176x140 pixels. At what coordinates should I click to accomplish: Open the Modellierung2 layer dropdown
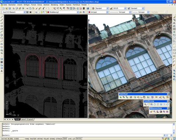click(x=78, y=12)
